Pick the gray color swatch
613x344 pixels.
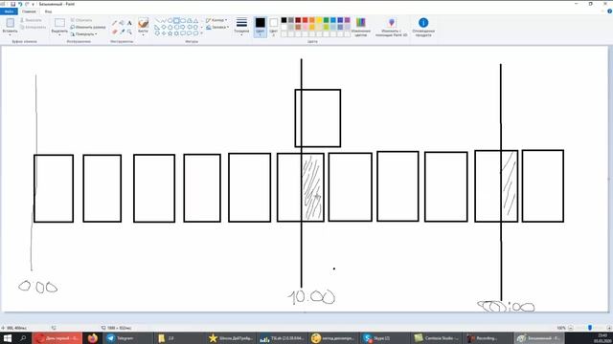click(291, 20)
